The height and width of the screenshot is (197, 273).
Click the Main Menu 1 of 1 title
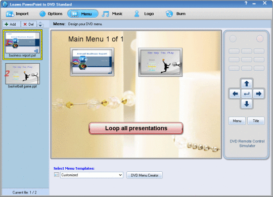click(x=96, y=39)
